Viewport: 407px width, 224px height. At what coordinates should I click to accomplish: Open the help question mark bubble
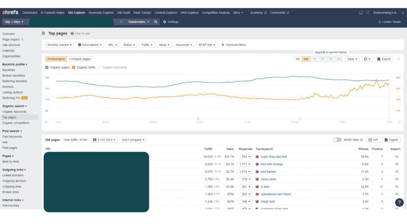(x=399, y=203)
